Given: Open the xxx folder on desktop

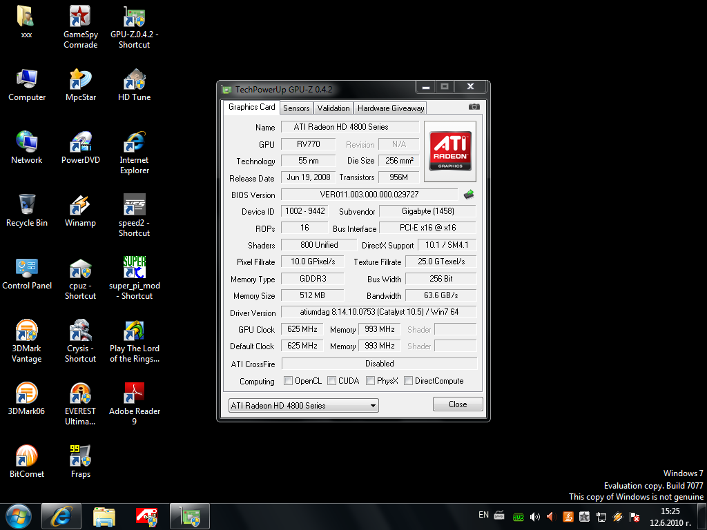Looking at the screenshot, I should (x=26, y=21).
